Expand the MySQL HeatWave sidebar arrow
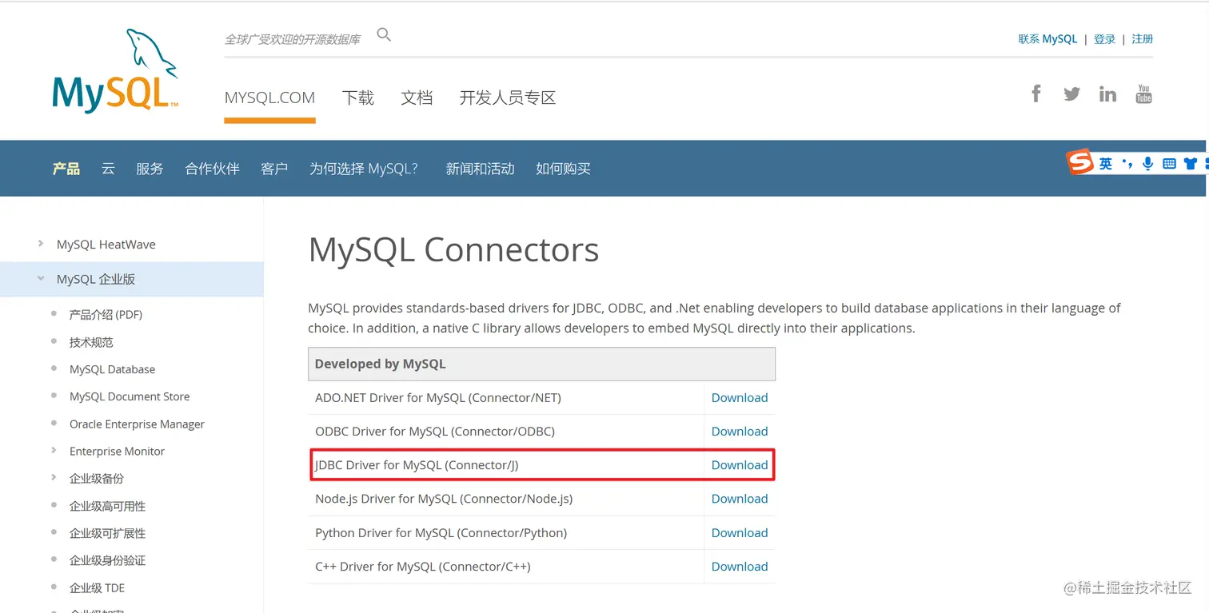This screenshot has height=613, width=1209. [x=41, y=244]
